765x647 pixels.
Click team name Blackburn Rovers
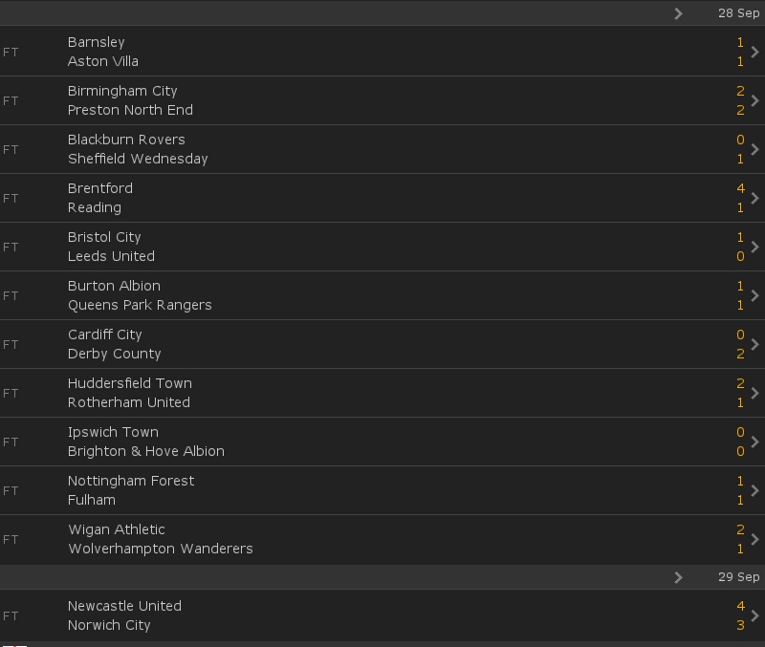pyautogui.click(x=126, y=140)
